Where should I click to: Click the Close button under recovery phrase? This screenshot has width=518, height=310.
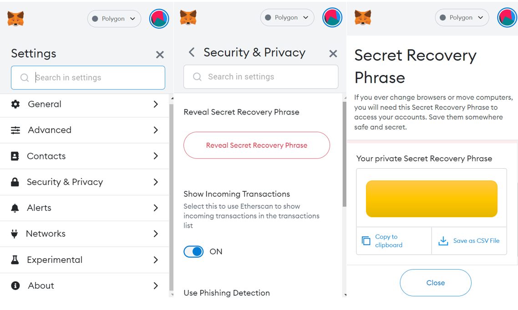pyautogui.click(x=436, y=283)
